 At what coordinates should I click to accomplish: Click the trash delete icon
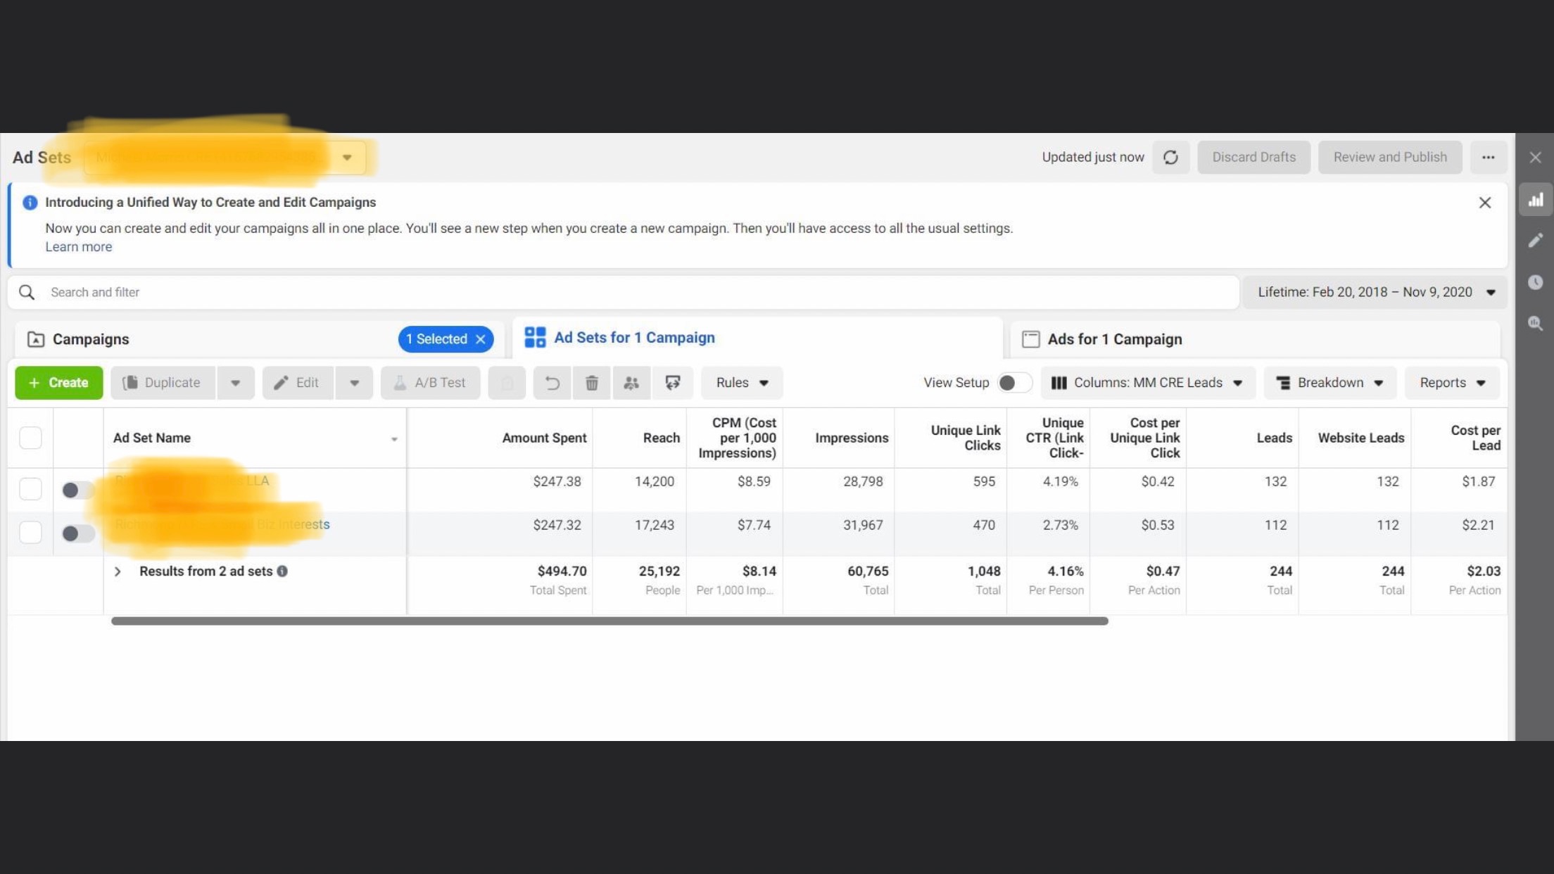(x=592, y=383)
